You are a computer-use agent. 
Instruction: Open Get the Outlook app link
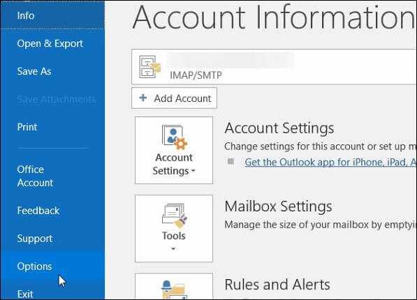click(x=330, y=162)
